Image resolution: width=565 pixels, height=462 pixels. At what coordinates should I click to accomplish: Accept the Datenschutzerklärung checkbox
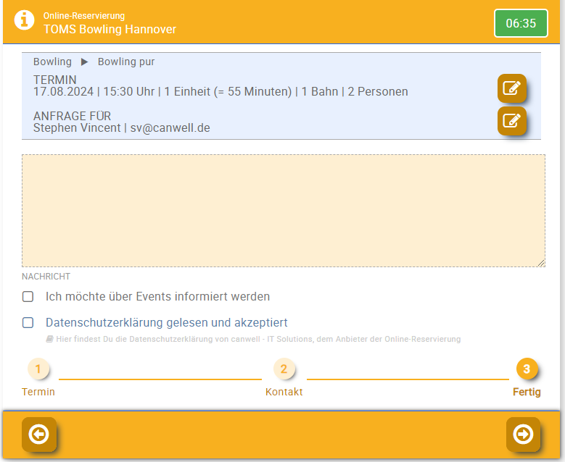point(28,322)
